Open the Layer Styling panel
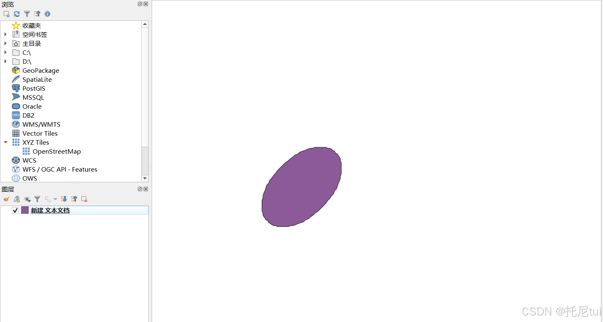 pyautogui.click(x=6, y=199)
